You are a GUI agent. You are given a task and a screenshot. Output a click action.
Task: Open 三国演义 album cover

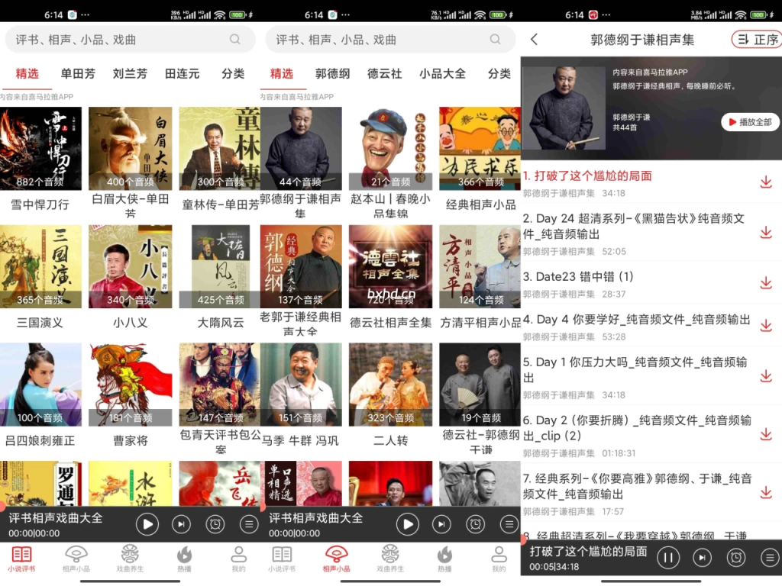point(40,266)
